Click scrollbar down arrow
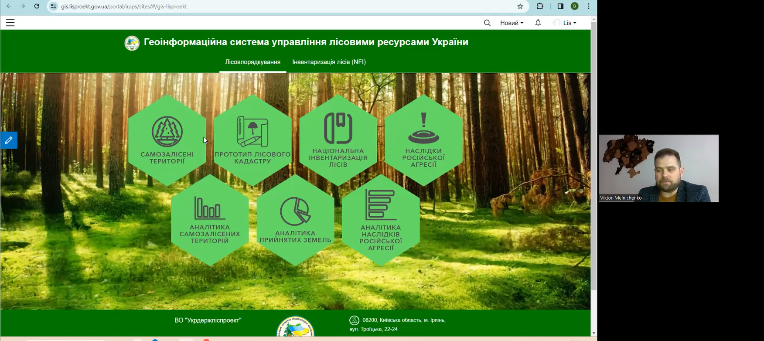The image size is (764, 341). pyautogui.click(x=593, y=333)
